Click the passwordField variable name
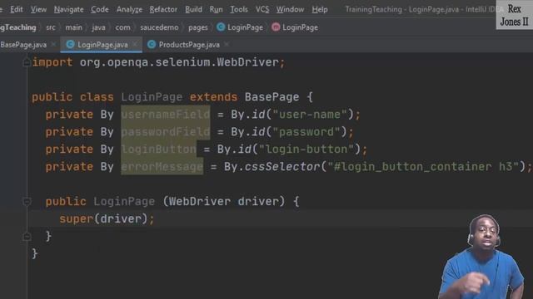 [166, 132]
